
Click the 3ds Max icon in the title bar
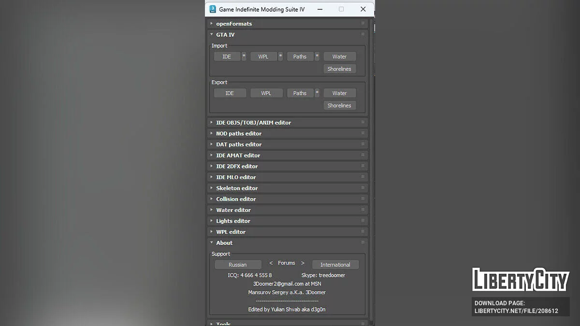point(213,9)
